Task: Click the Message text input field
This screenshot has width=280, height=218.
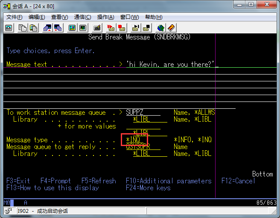Action: [201, 64]
